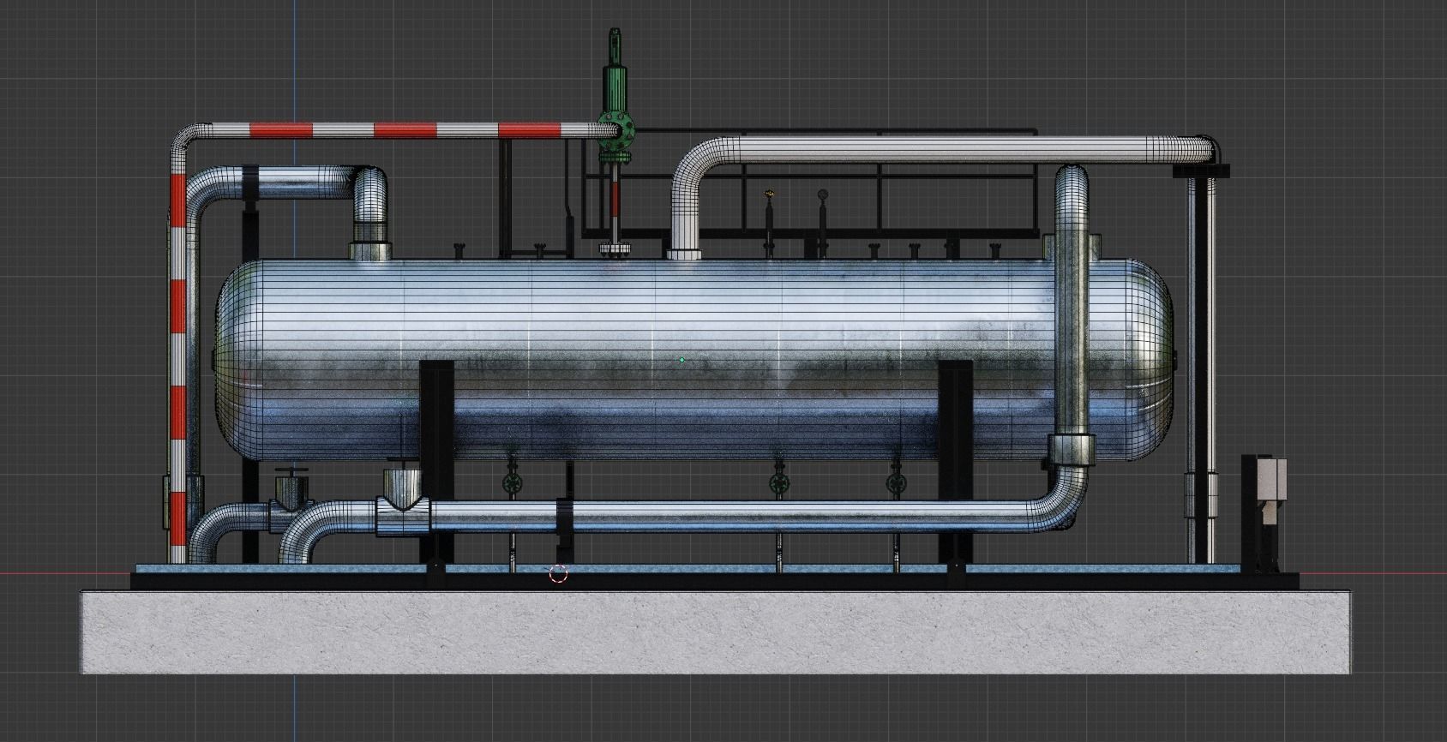The image size is (1447, 742).
Task: Select the tee fitting under the tank
Action: click(402, 501)
